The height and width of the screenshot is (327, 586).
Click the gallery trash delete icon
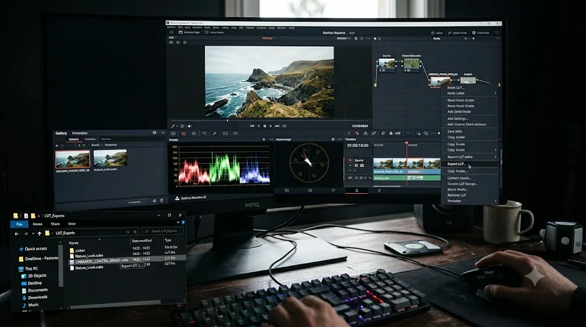162,201
